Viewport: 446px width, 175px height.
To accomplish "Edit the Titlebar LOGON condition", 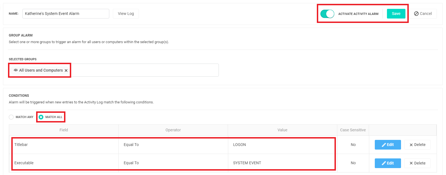I will pos(387,145).
